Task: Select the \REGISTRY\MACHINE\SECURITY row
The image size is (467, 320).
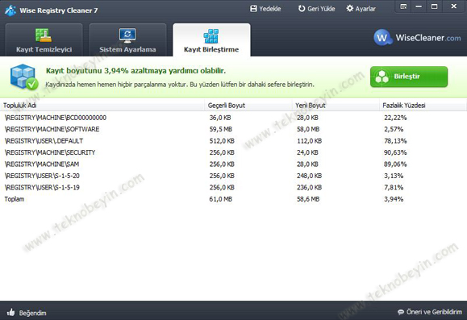Action: pyautogui.click(x=234, y=152)
